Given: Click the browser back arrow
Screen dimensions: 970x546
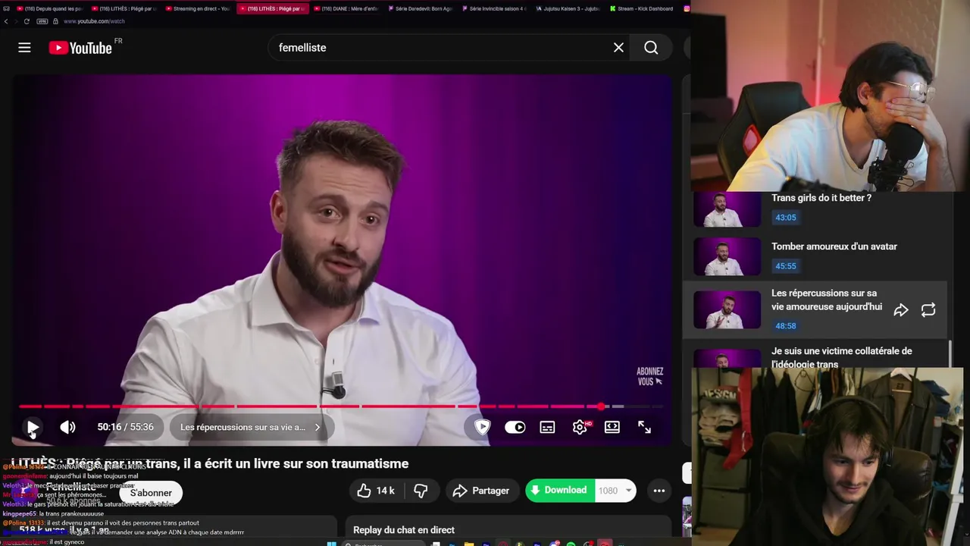Looking at the screenshot, I should pyautogui.click(x=6, y=21).
